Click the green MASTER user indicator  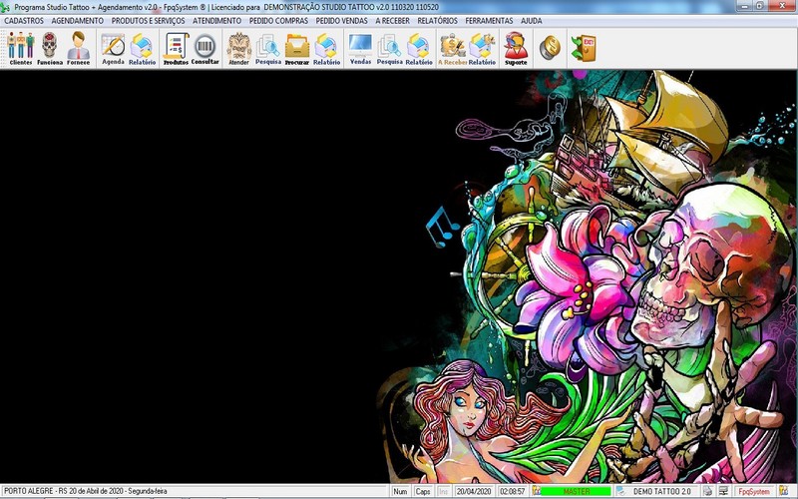pyautogui.click(x=577, y=491)
